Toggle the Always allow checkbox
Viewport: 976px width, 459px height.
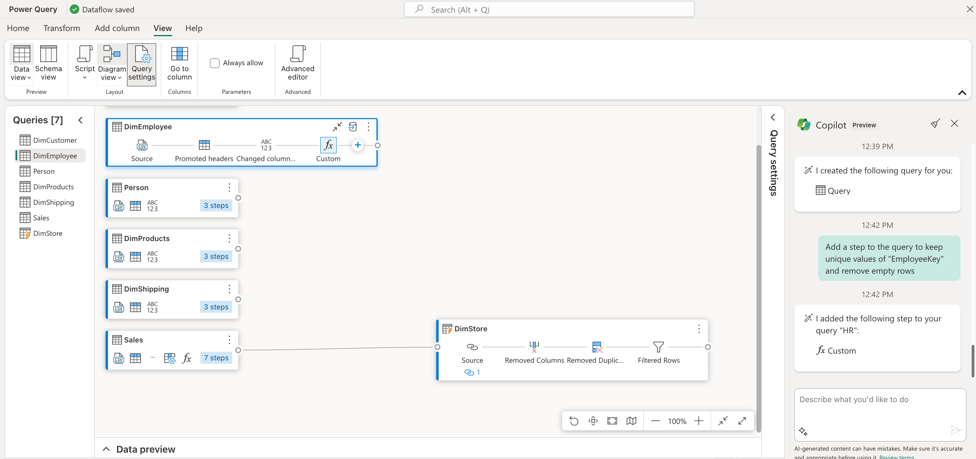click(215, 63)
